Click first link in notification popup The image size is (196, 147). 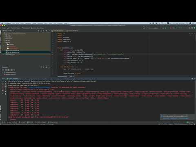pyautogui.click(x=166, y=118)
